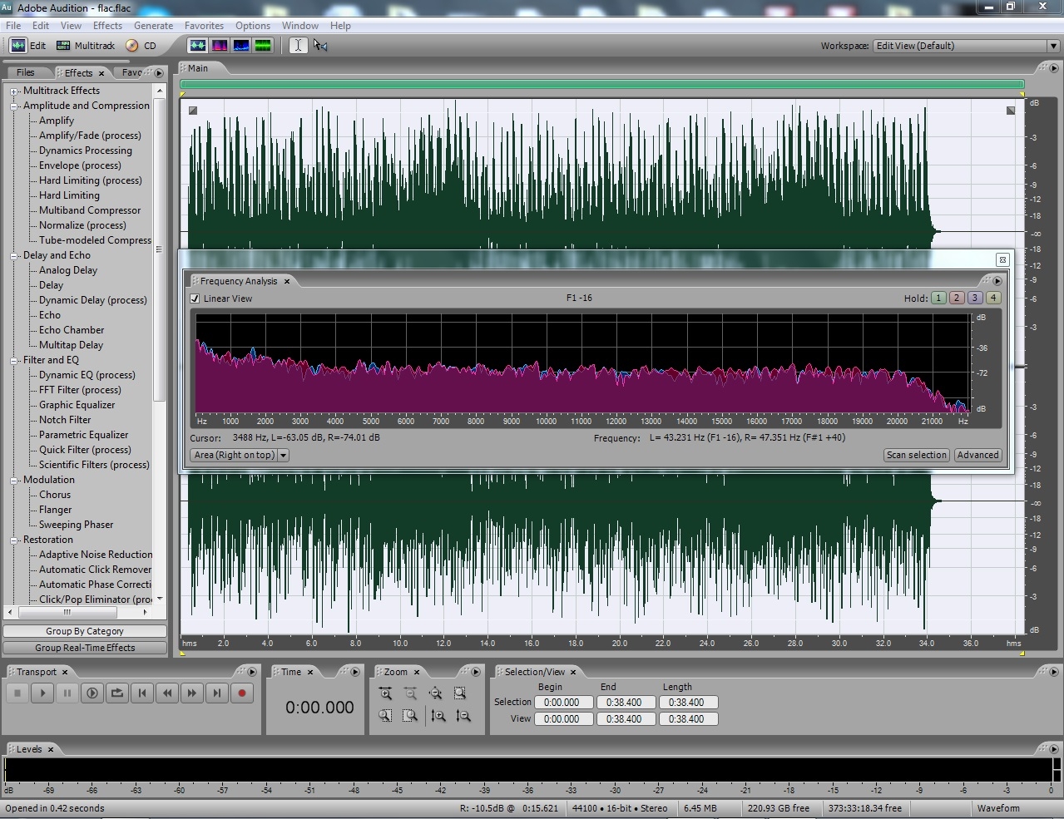Click the Selection Begin time field

562,703
